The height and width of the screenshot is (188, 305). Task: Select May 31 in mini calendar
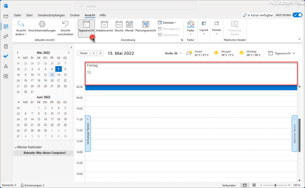click(x=32, y=92)
